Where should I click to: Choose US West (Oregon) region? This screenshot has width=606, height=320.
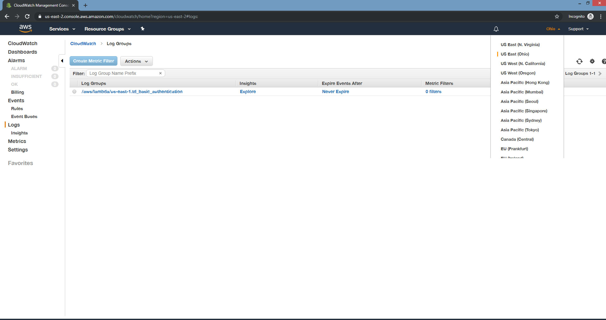[518, 73]
